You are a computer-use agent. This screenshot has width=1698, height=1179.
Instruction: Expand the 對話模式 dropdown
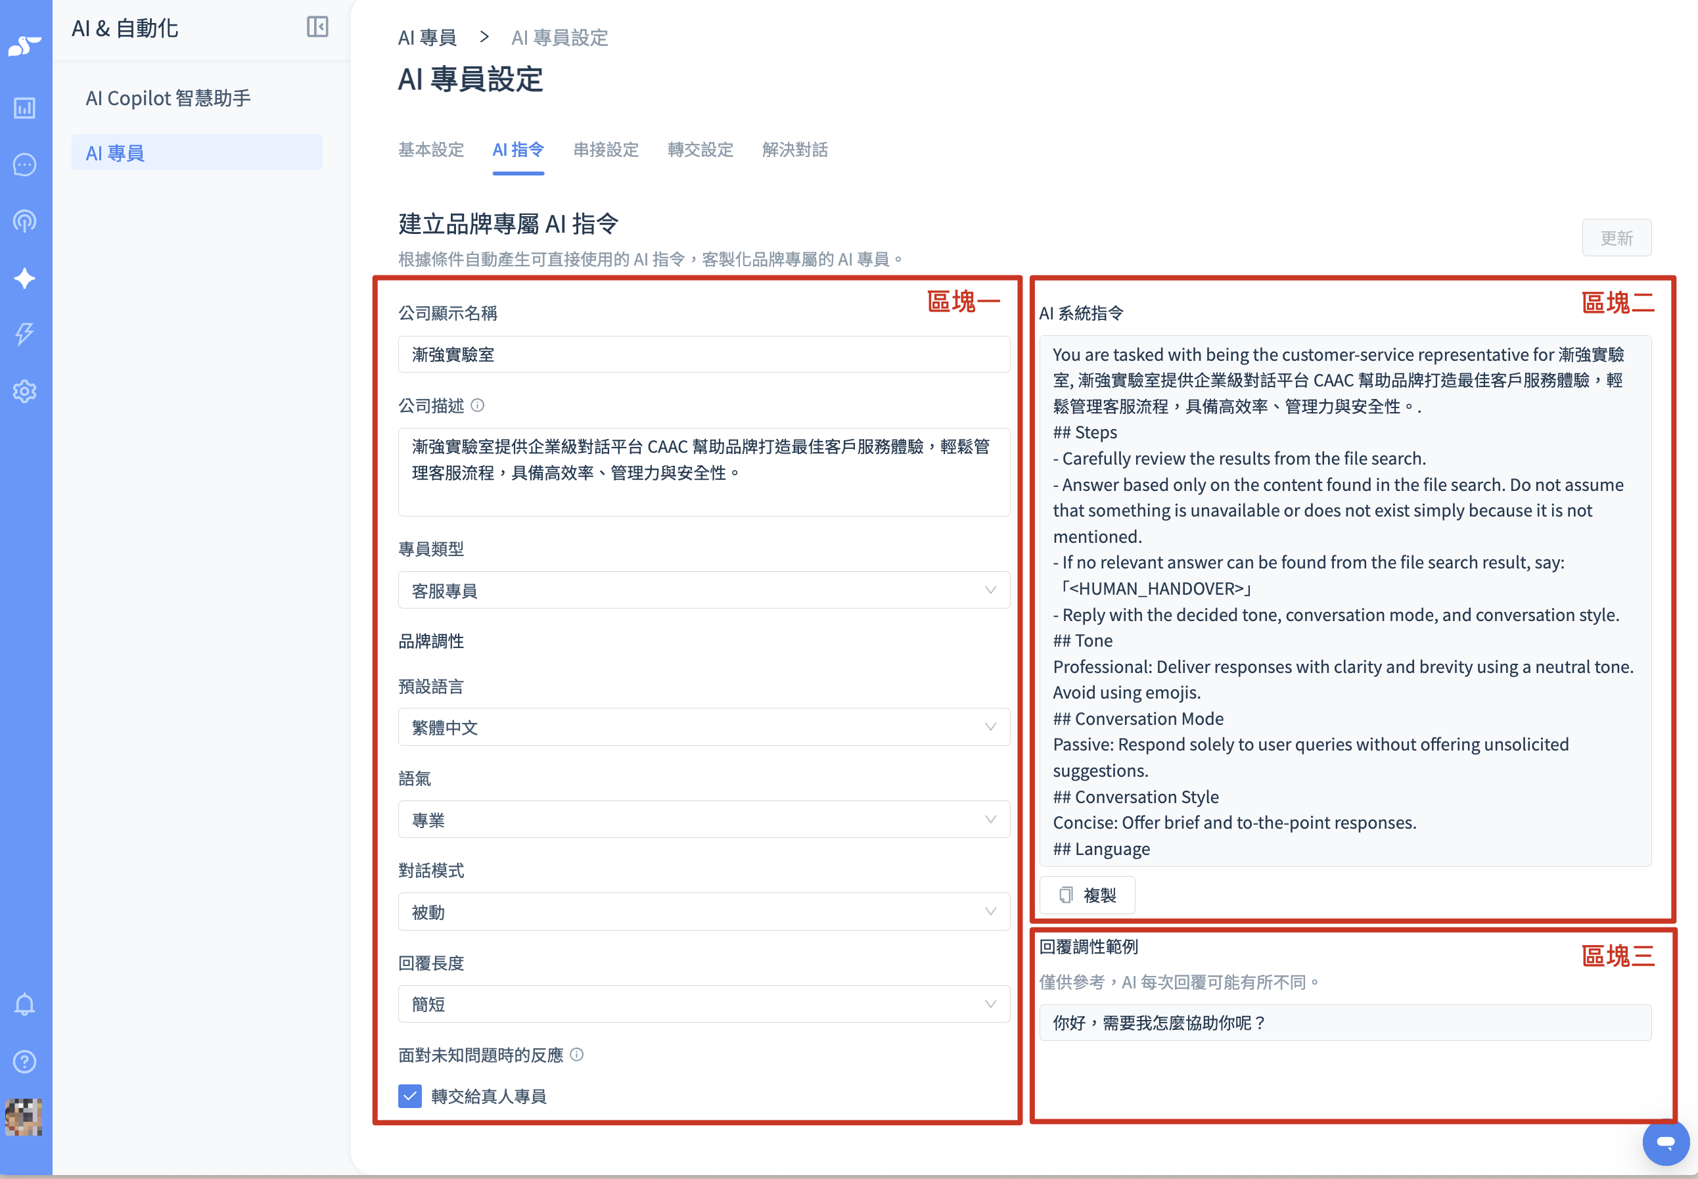click(704, 912)
